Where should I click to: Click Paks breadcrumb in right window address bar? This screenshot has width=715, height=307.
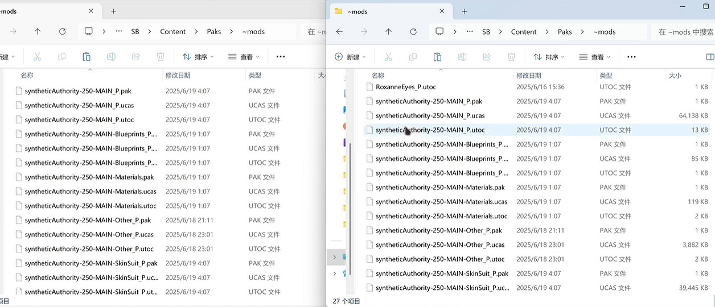565,32
